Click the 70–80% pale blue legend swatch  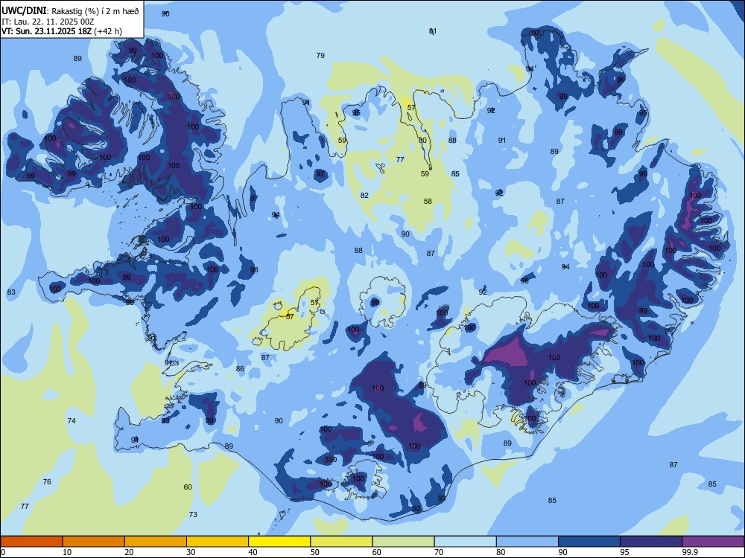pyautogui.click(x=465, y=542)
